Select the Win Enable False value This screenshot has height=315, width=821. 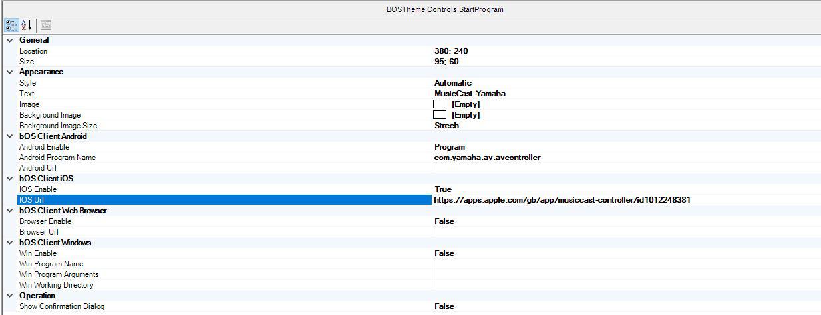(444, 253)
